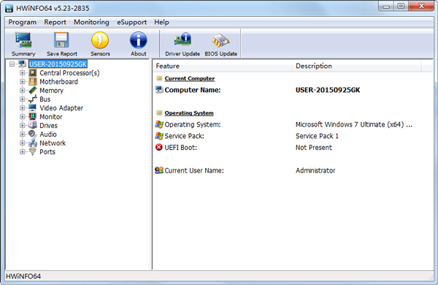Click the Audio speaker icon
This screenshot has width=438, height=285.
coord(33,134)
